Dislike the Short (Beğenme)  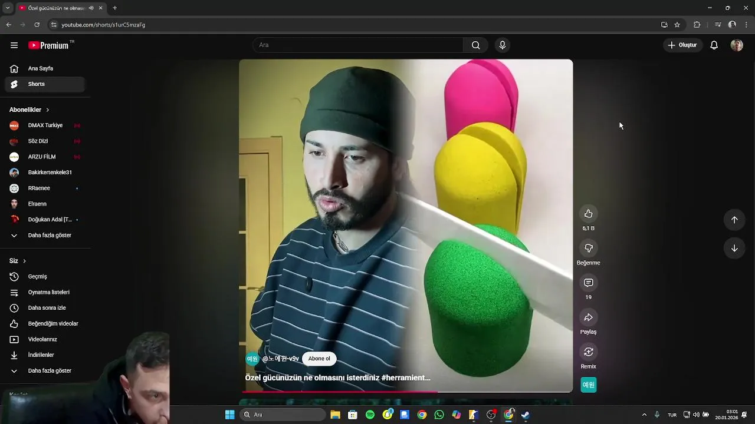[x=588, y=249]
